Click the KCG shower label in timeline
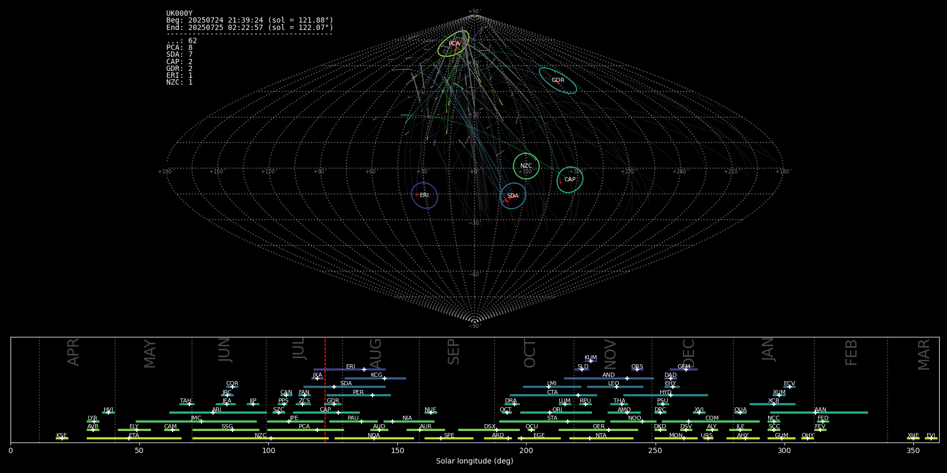The height and width of the screenshot is (473, 947). point(377,375)
